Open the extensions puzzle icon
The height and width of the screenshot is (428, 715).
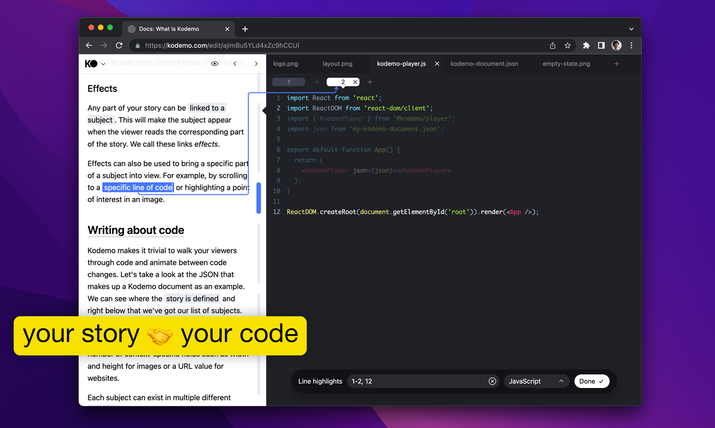pos(586,46)
